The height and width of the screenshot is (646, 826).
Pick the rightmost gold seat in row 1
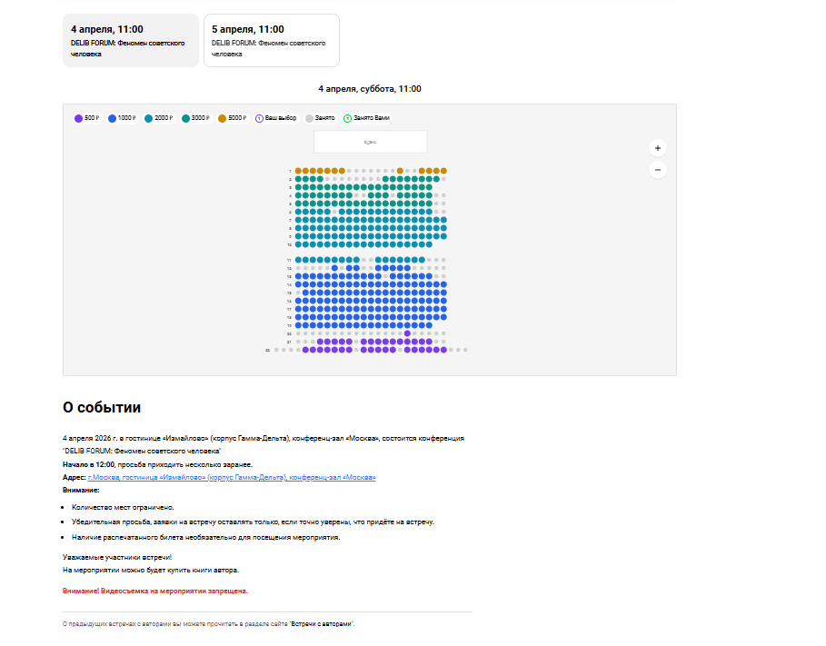tap(443, 171)
